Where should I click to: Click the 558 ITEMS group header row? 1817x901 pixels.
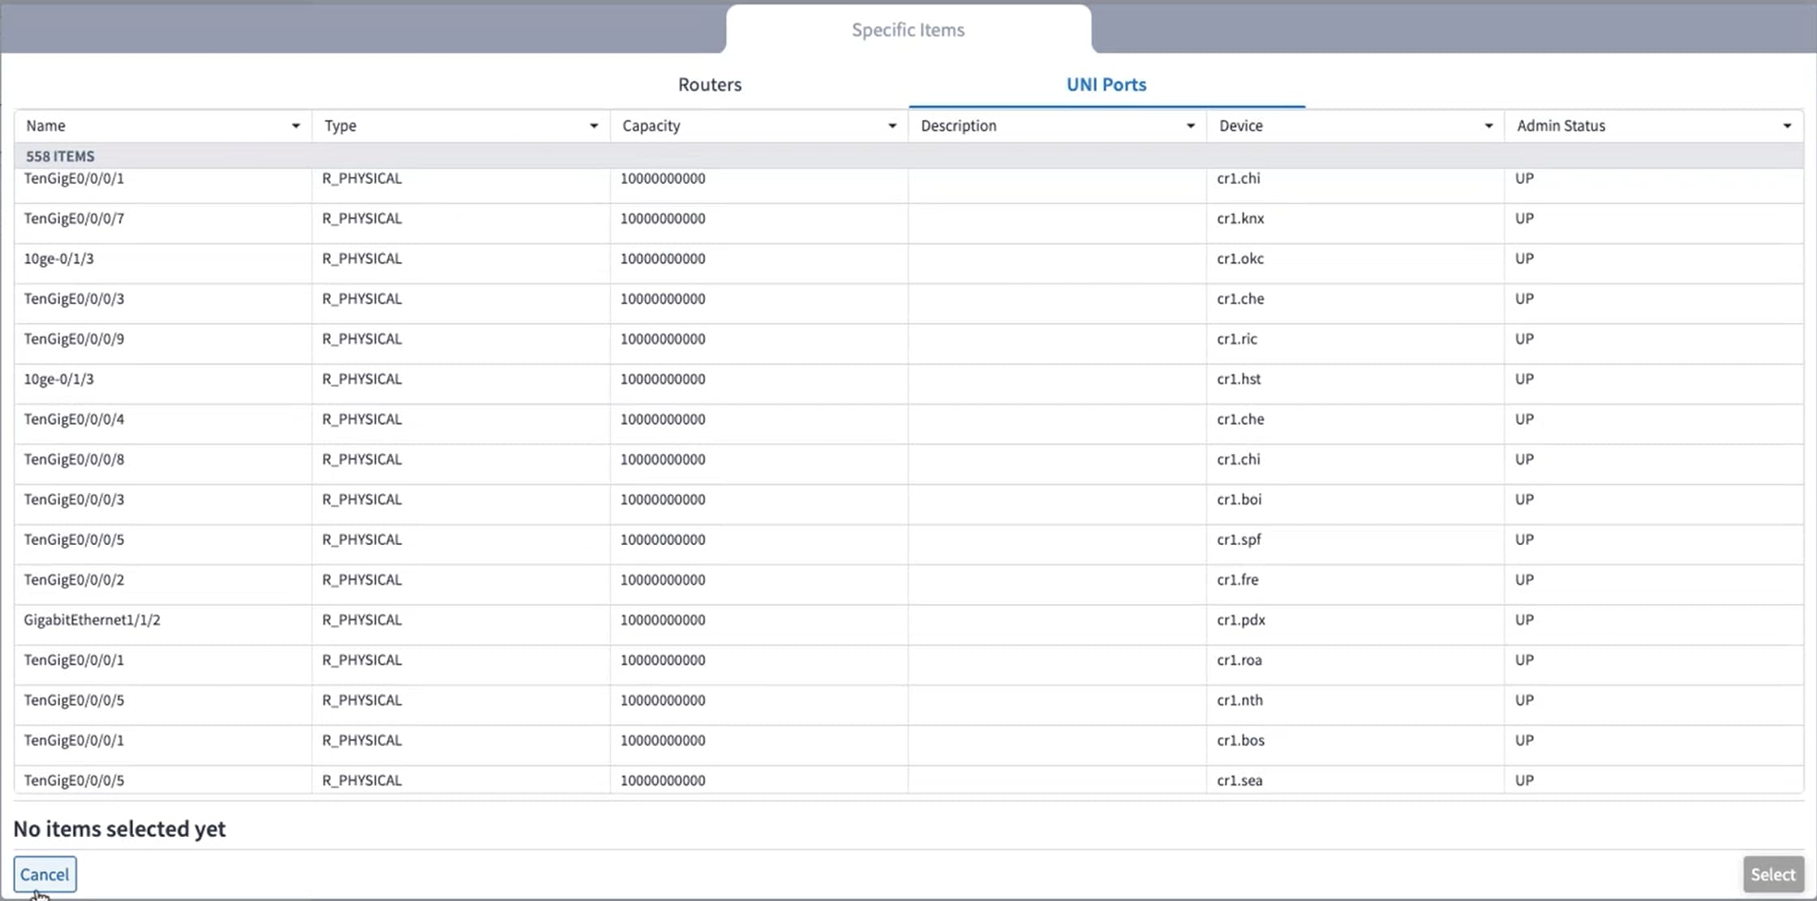point(908,156)
